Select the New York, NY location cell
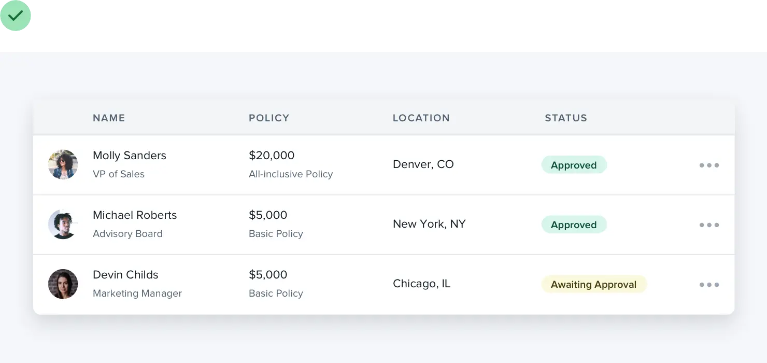 coord(429,224)
